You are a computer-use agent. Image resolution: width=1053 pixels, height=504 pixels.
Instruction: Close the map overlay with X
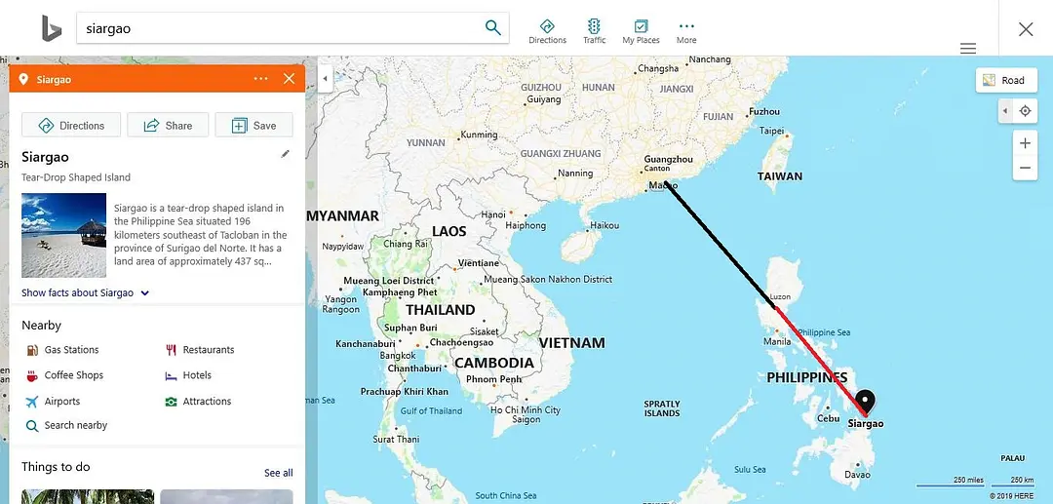1026,29
